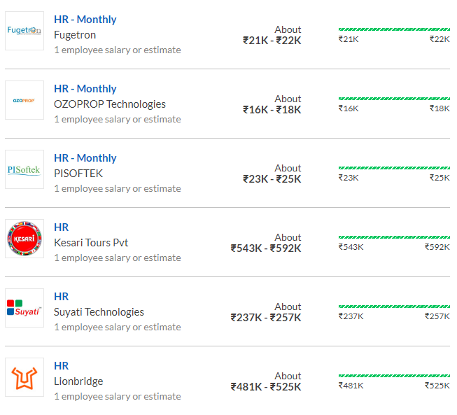457x415 pixels.
Task: Open PISOFTEK HR - Monthly salary link
Action: 85,158
